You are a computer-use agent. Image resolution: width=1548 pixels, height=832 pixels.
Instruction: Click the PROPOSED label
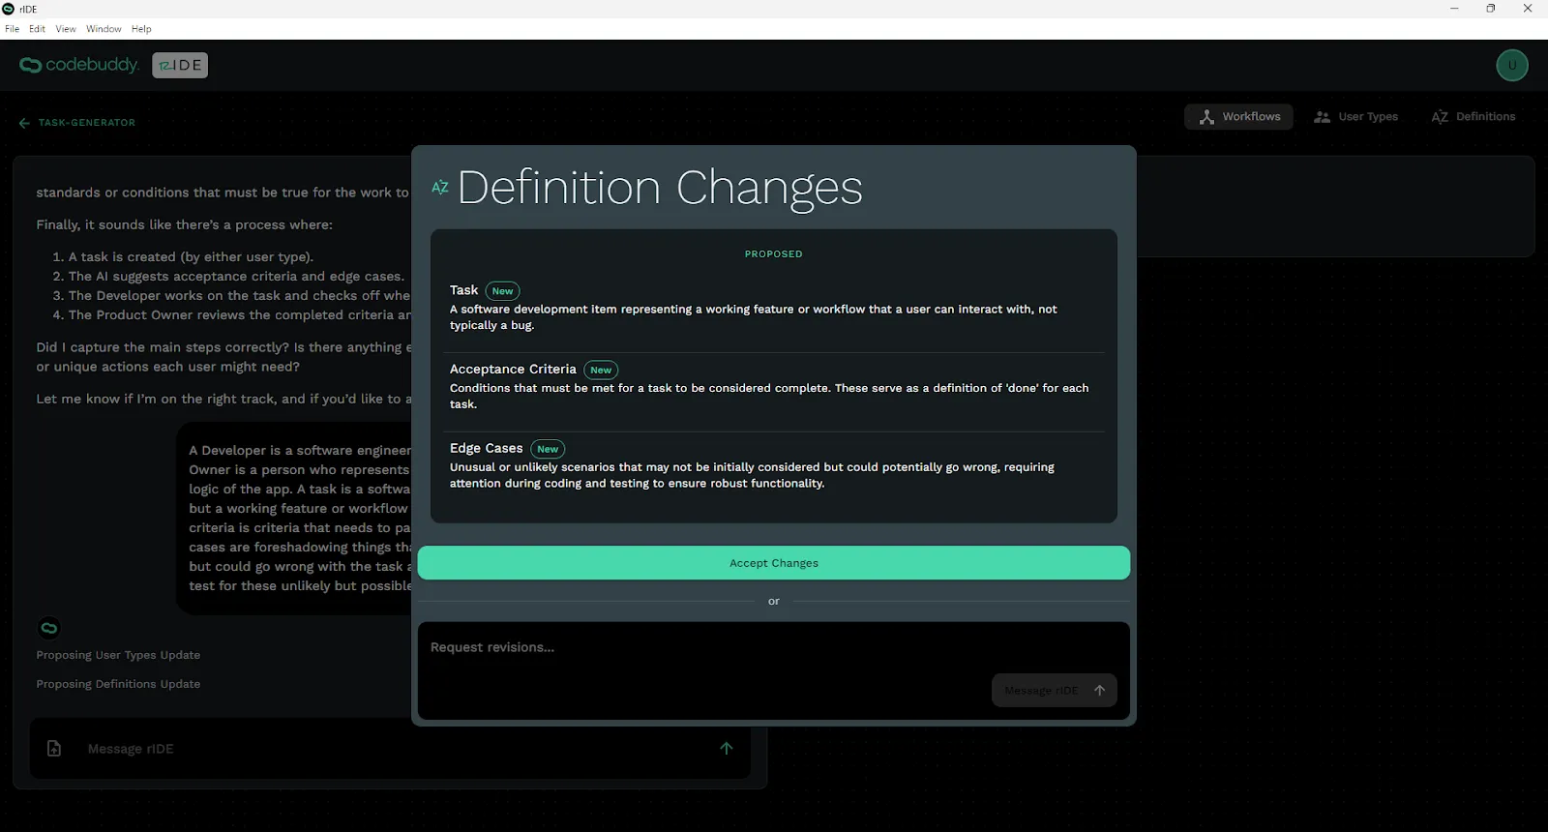pos(773,254)
